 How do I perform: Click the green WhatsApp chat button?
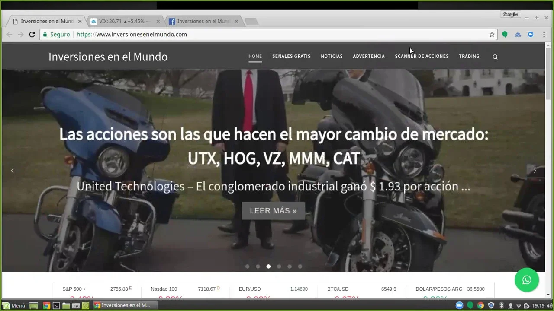(x=526, y=280)
